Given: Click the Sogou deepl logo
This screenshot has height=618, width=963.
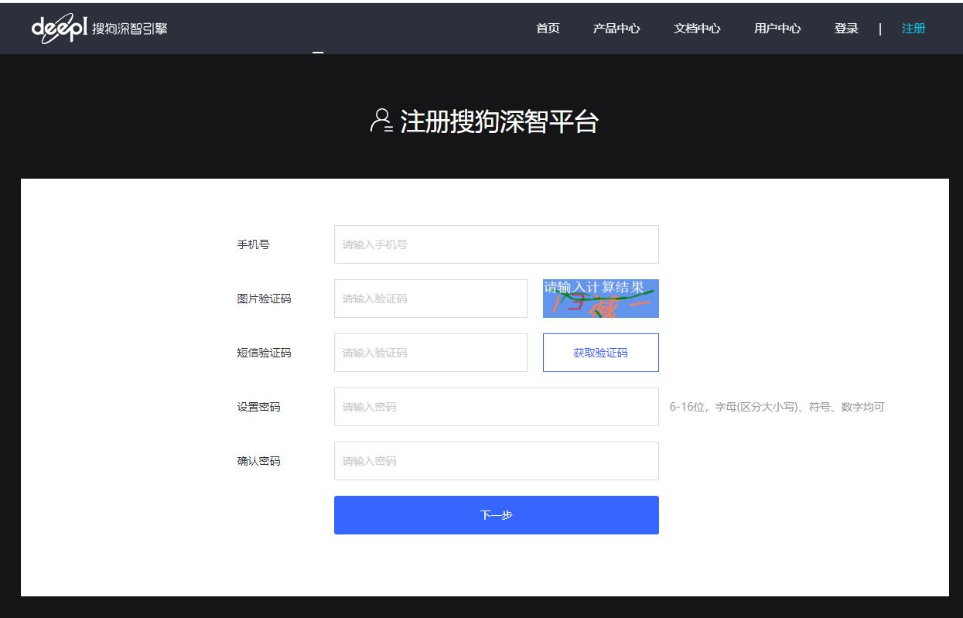Looking at the screenshot, I should click(x=99, y=29).
